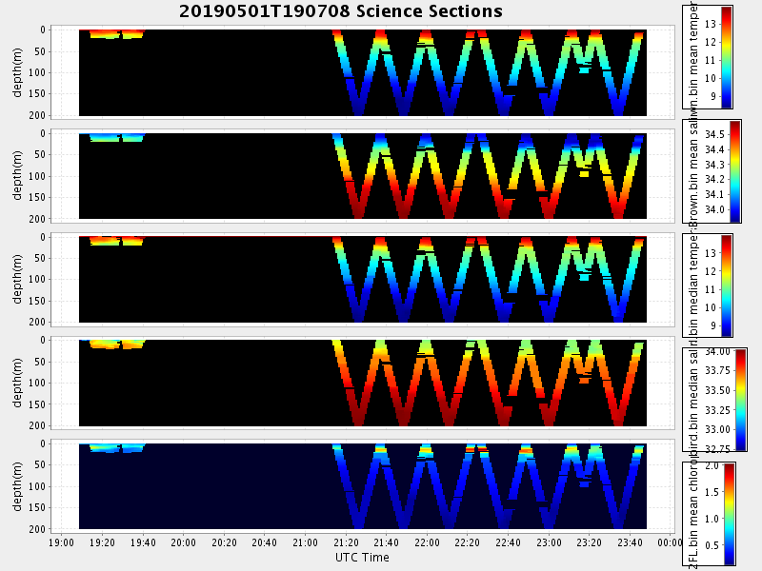Click the third-row median temperature section plot
The image size is (762, 571).
pyautogui.click(x=362, y=279)
